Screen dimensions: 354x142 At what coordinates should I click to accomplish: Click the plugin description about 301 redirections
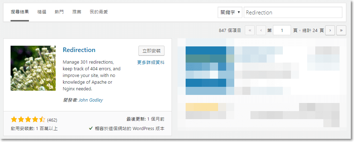pyautogui.click(x=92, y=75)
